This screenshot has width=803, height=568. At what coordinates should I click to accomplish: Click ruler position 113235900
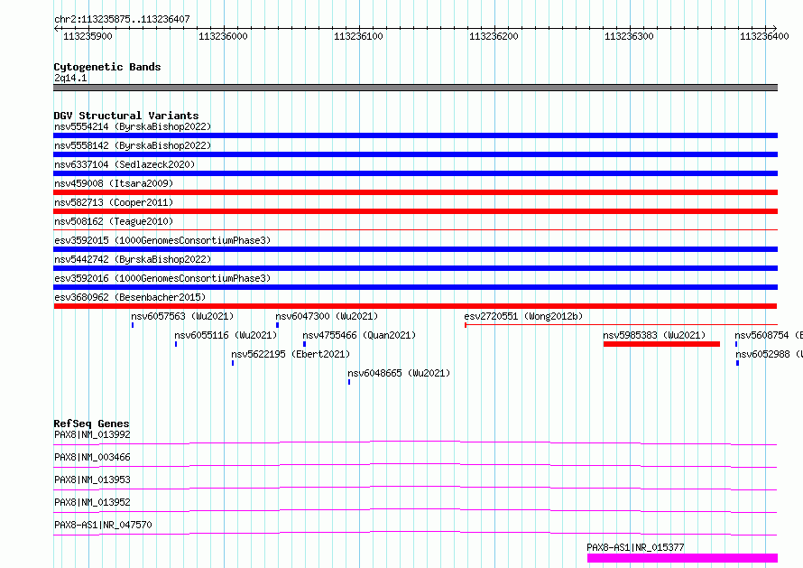click(88, 36)
